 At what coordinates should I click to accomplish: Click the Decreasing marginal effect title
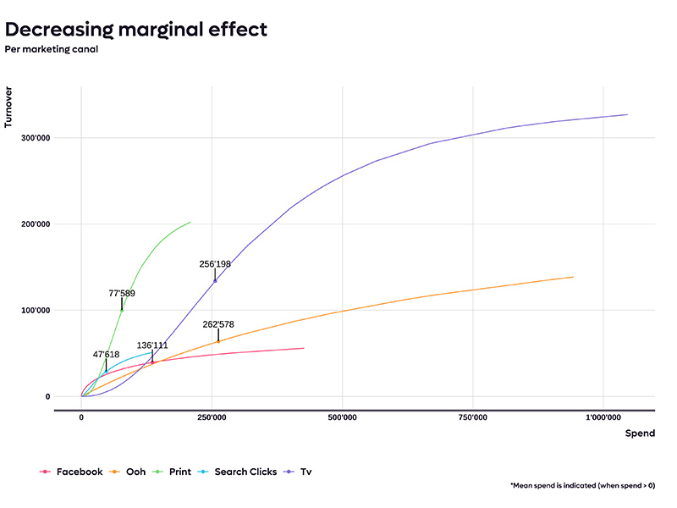click(136, 30)
